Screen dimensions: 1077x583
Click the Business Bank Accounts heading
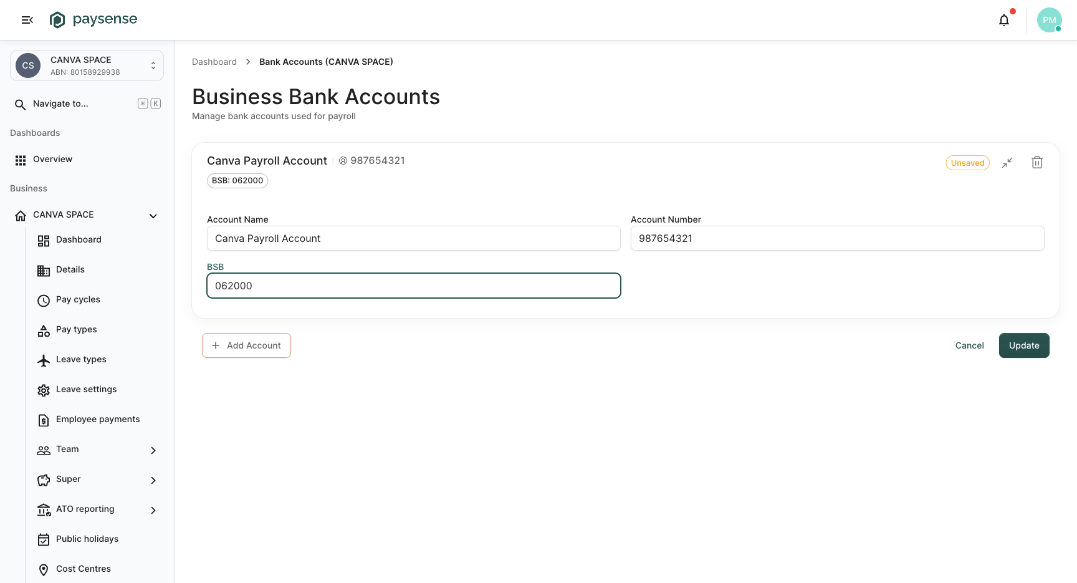tap(316, 97)
